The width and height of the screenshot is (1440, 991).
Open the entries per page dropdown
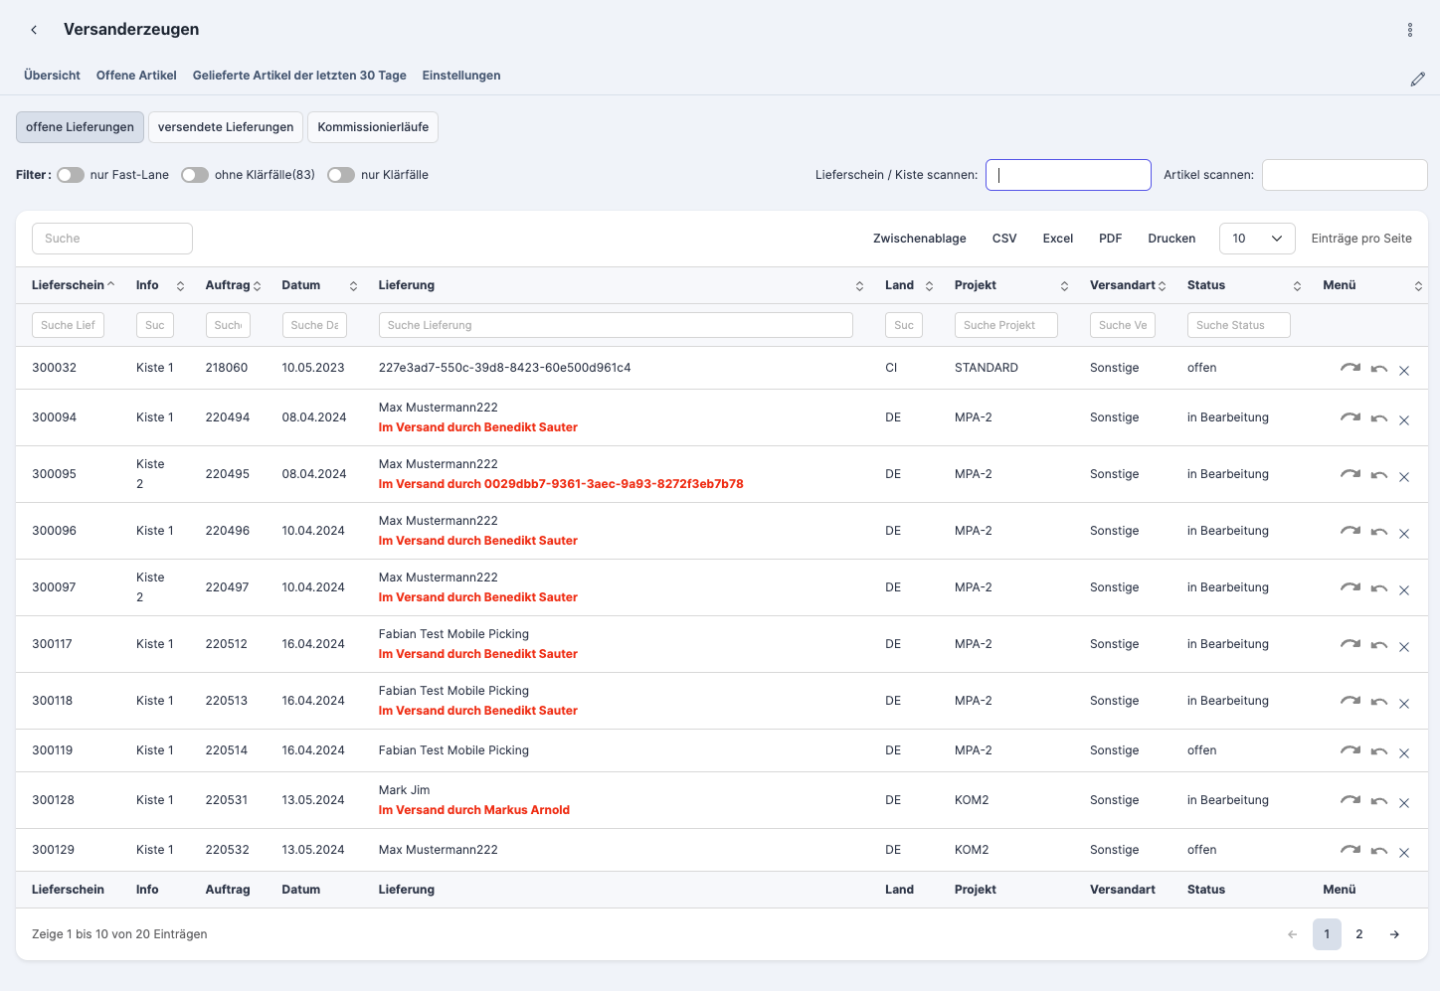1257,239
